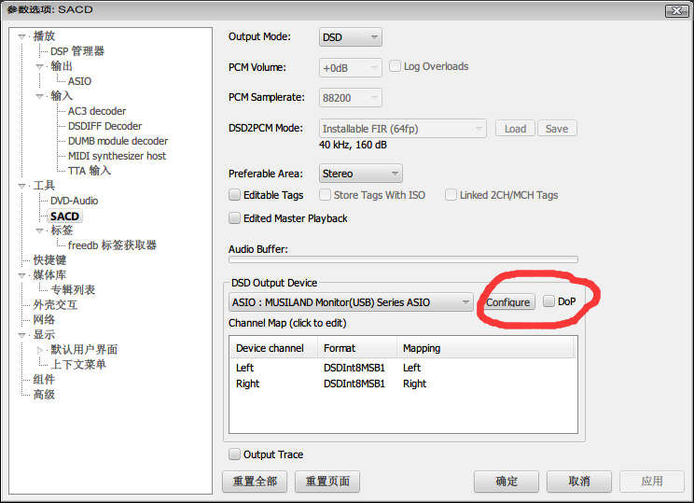Select DVD-Audio in the tree

[74, 201]
